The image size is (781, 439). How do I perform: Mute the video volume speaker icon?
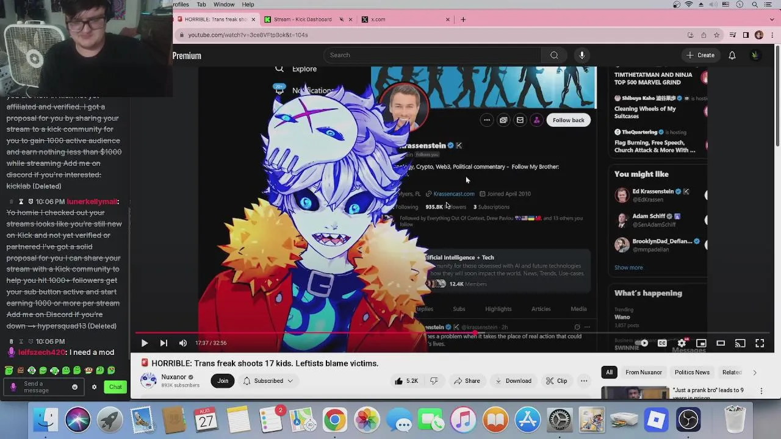[x=182, y=343]
